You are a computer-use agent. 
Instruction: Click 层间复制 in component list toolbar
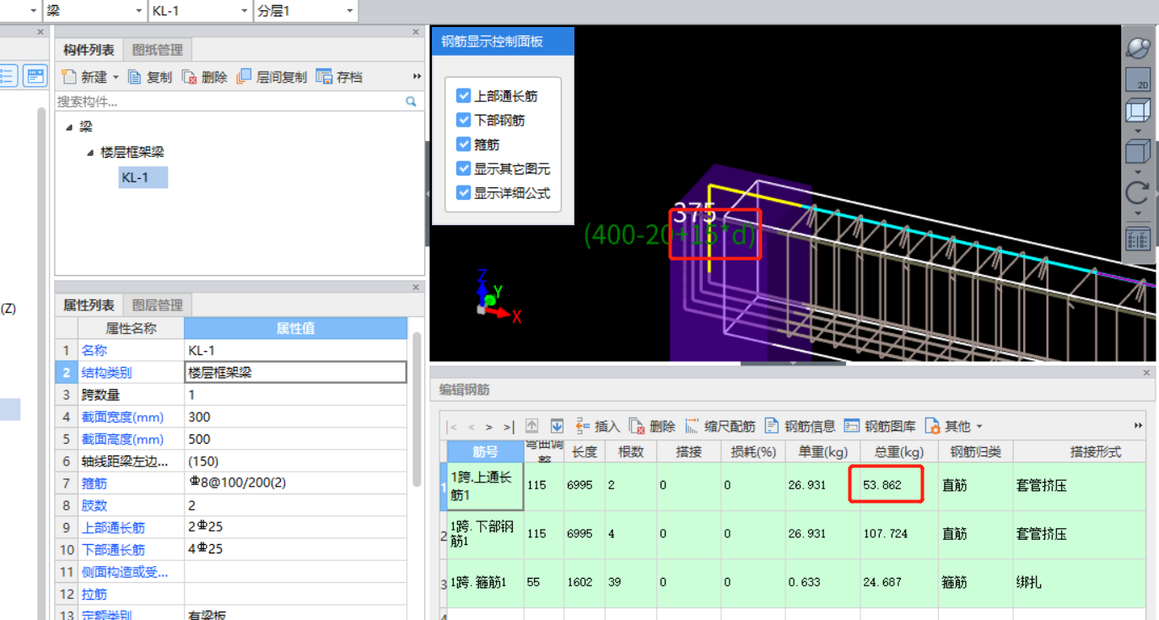(272, 77)
